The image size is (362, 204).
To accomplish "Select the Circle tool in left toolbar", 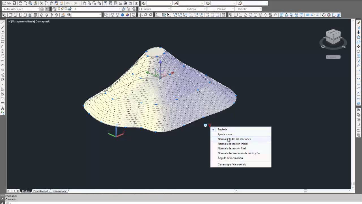I will tap(3, 51).
